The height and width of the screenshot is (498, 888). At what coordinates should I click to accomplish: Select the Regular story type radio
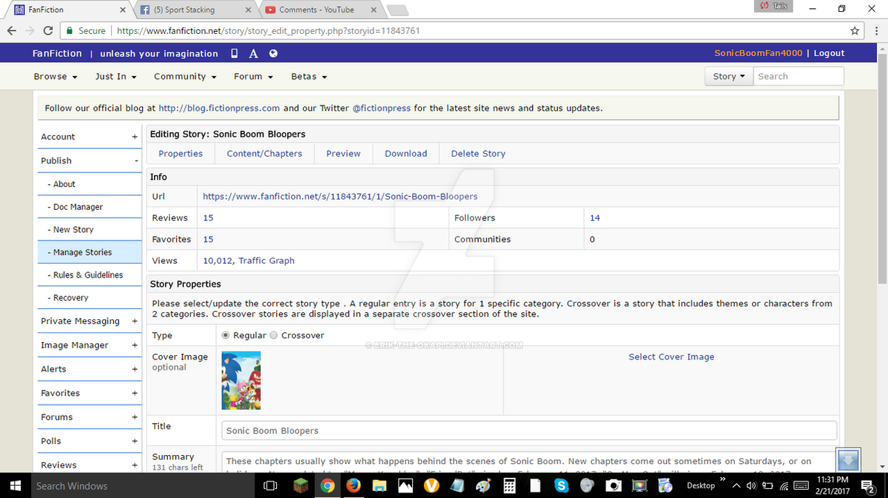[225, 335]
